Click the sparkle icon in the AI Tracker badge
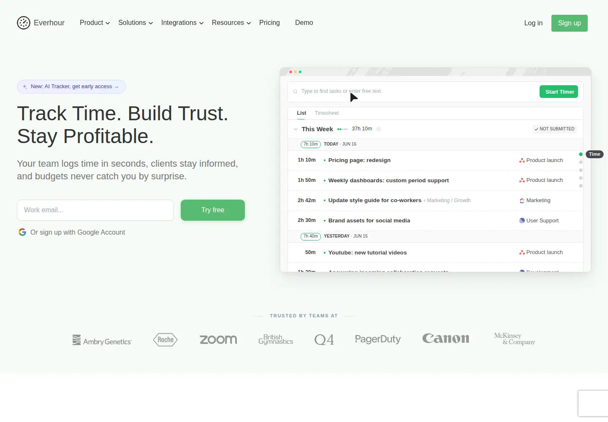The height and width of the screenshot is (422, 608). tap(25, 87)
